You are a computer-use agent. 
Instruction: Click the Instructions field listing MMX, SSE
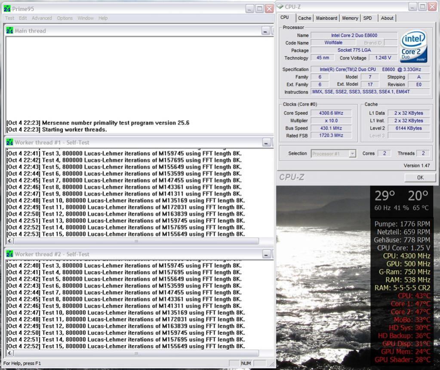coord(370,92)
